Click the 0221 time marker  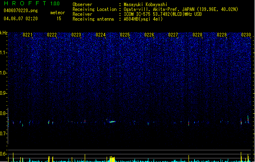(28, 35)
